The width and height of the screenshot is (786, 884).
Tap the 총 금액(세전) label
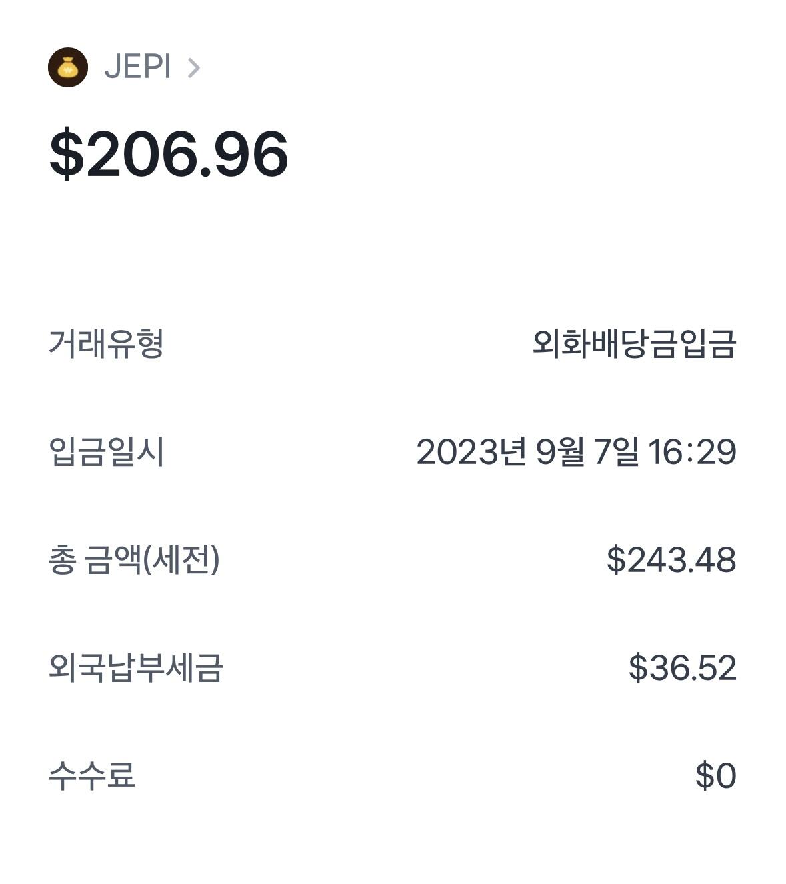tap(134, 559)
